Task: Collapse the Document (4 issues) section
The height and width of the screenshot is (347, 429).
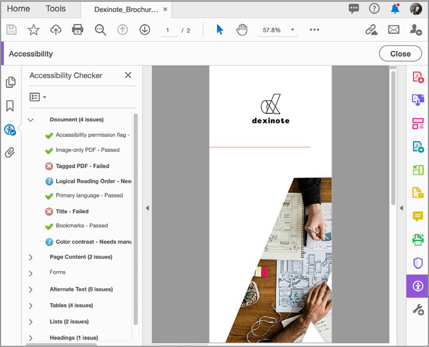Action: [31, 120]
